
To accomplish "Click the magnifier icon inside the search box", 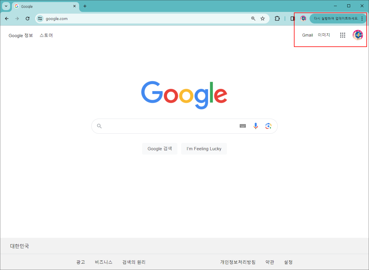I will tap(99, 126).
